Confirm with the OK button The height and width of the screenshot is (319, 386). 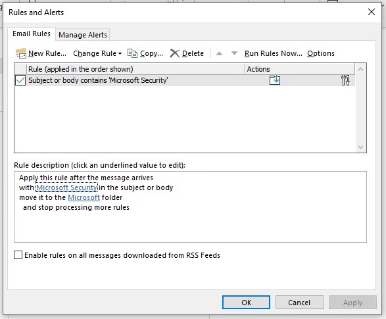[x=246, y=303]
